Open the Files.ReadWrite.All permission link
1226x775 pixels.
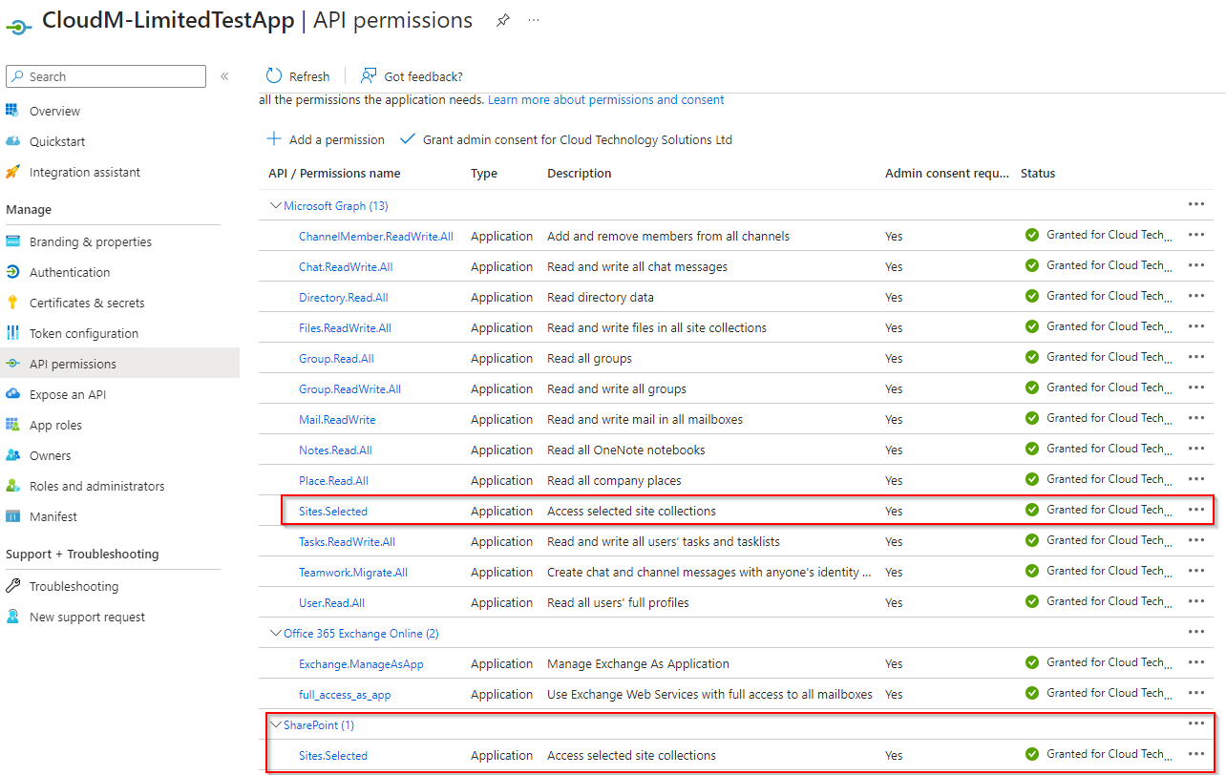click(345, 327)
